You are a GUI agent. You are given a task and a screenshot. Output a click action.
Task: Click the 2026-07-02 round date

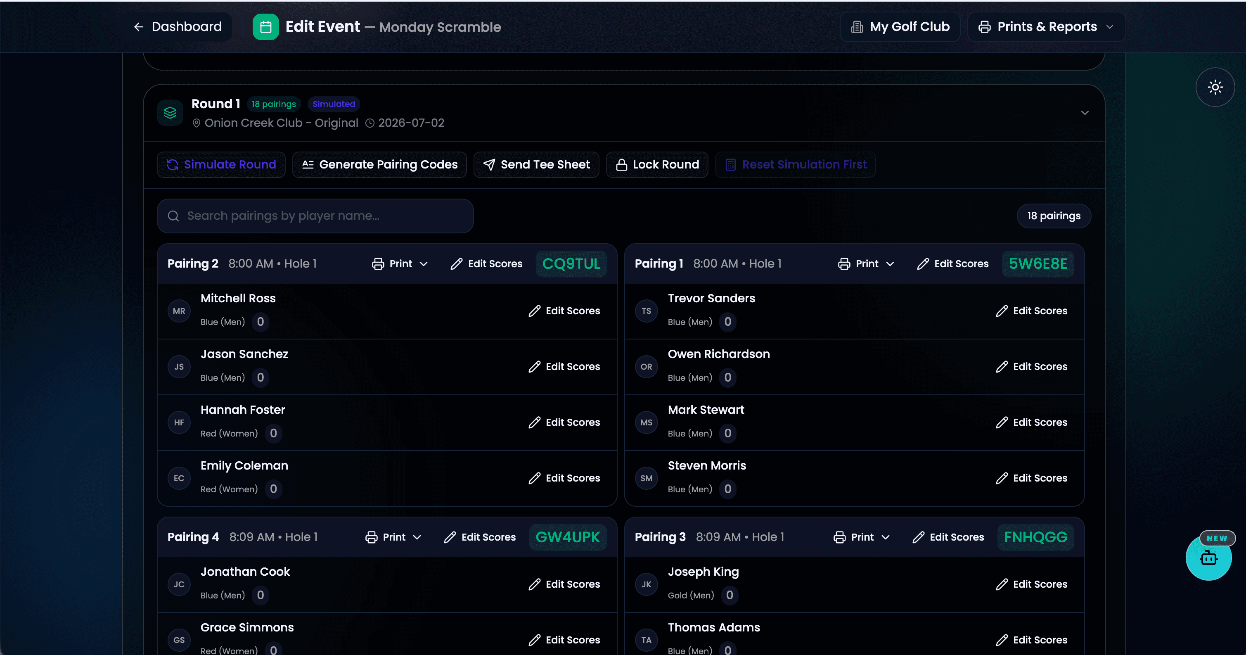405,123
